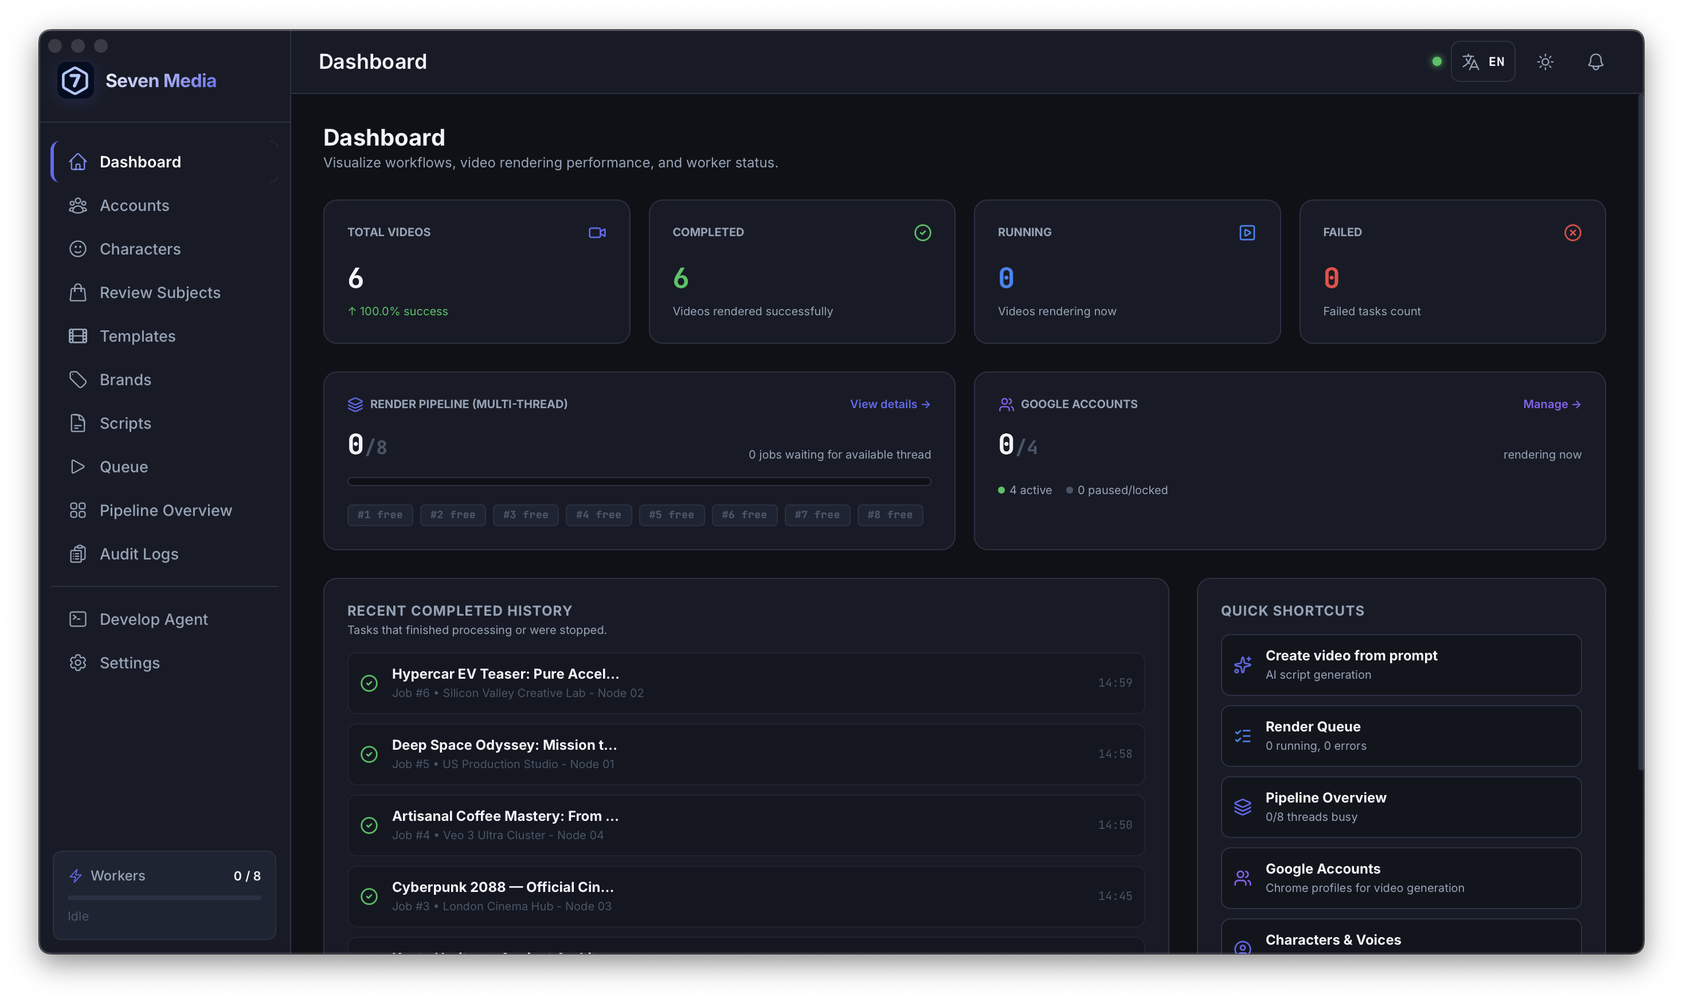1683x1002 pixels.
Task: Open the Render Queue shortcut
Action: click(1401, 736)
